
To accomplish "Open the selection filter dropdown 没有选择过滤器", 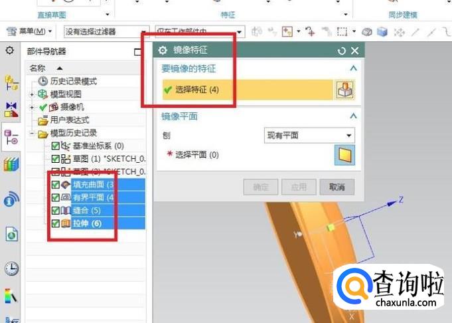I will [x=106, y=31].
